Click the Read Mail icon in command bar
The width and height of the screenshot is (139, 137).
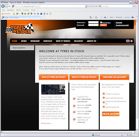(101, 17)
